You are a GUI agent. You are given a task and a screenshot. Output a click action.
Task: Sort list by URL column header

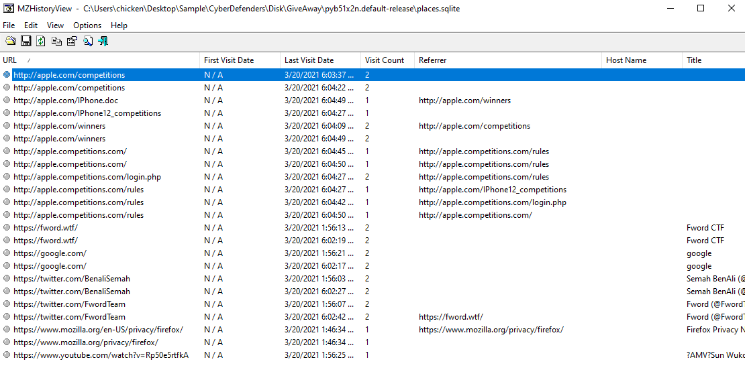pos(101,60)
